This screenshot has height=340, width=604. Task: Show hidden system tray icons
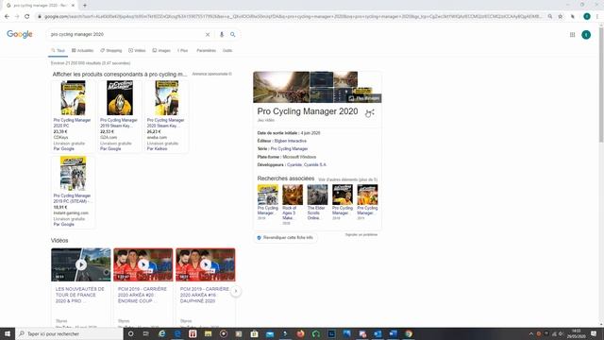point(531,333)
